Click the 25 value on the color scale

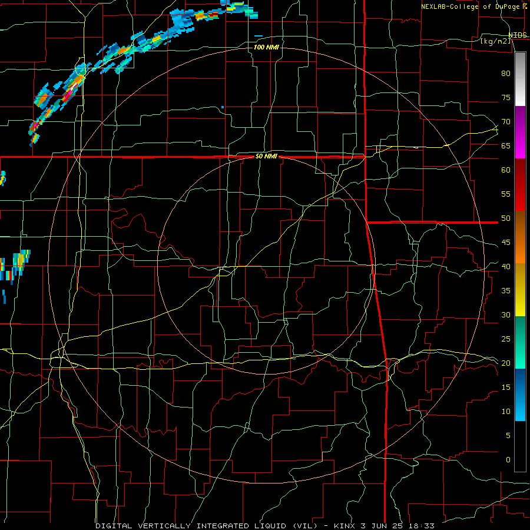click(506, 339)
